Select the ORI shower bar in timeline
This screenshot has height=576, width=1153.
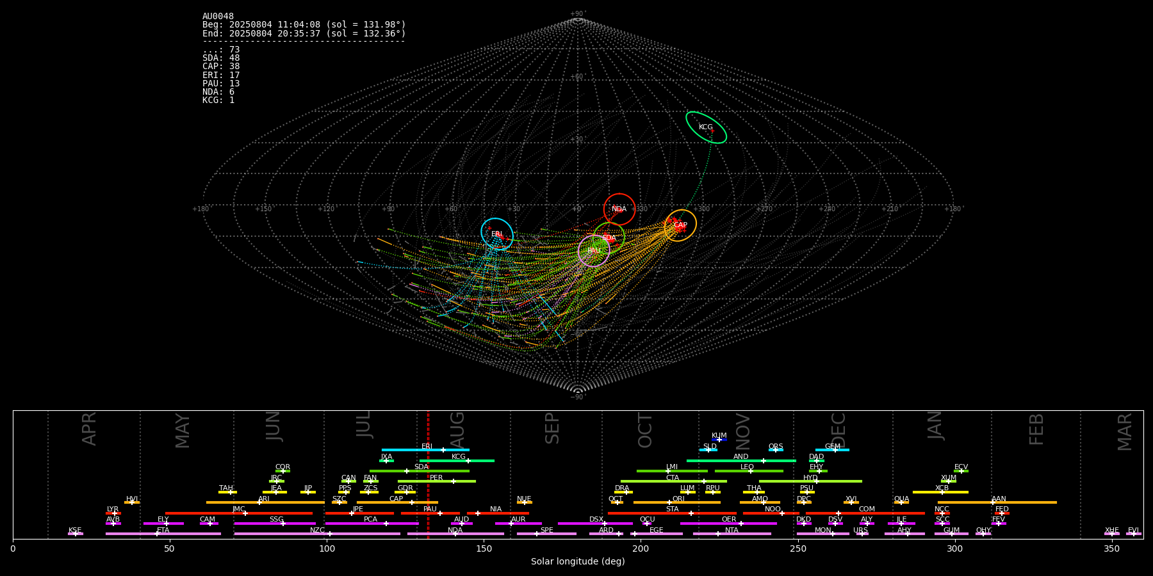(x=677, y=502)
